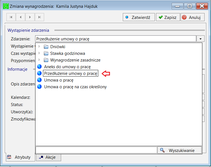Click the Utworzył(a) label
The width and height of the screenshot is (211, 167).
click(22, 112)
